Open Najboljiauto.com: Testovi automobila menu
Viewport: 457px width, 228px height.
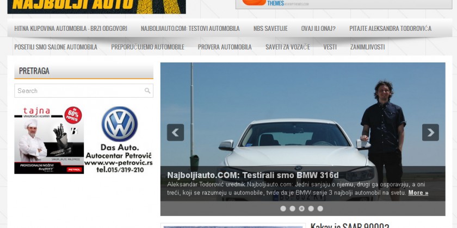click(190, 28)
